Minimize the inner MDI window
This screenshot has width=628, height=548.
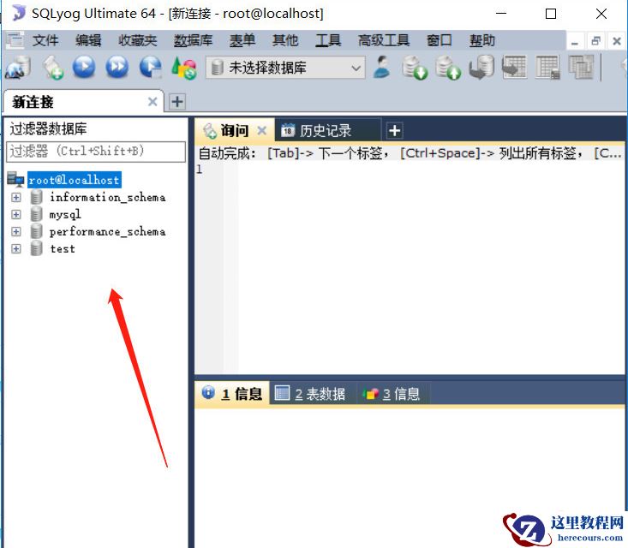click(x=575, y=40)
